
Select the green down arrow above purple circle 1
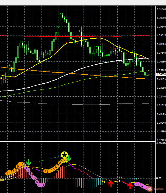(29, 163)
